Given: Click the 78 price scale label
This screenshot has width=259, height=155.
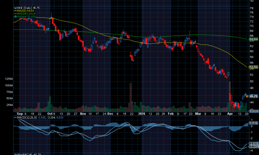Looking at the screenshot, I should tap(252, 8).
